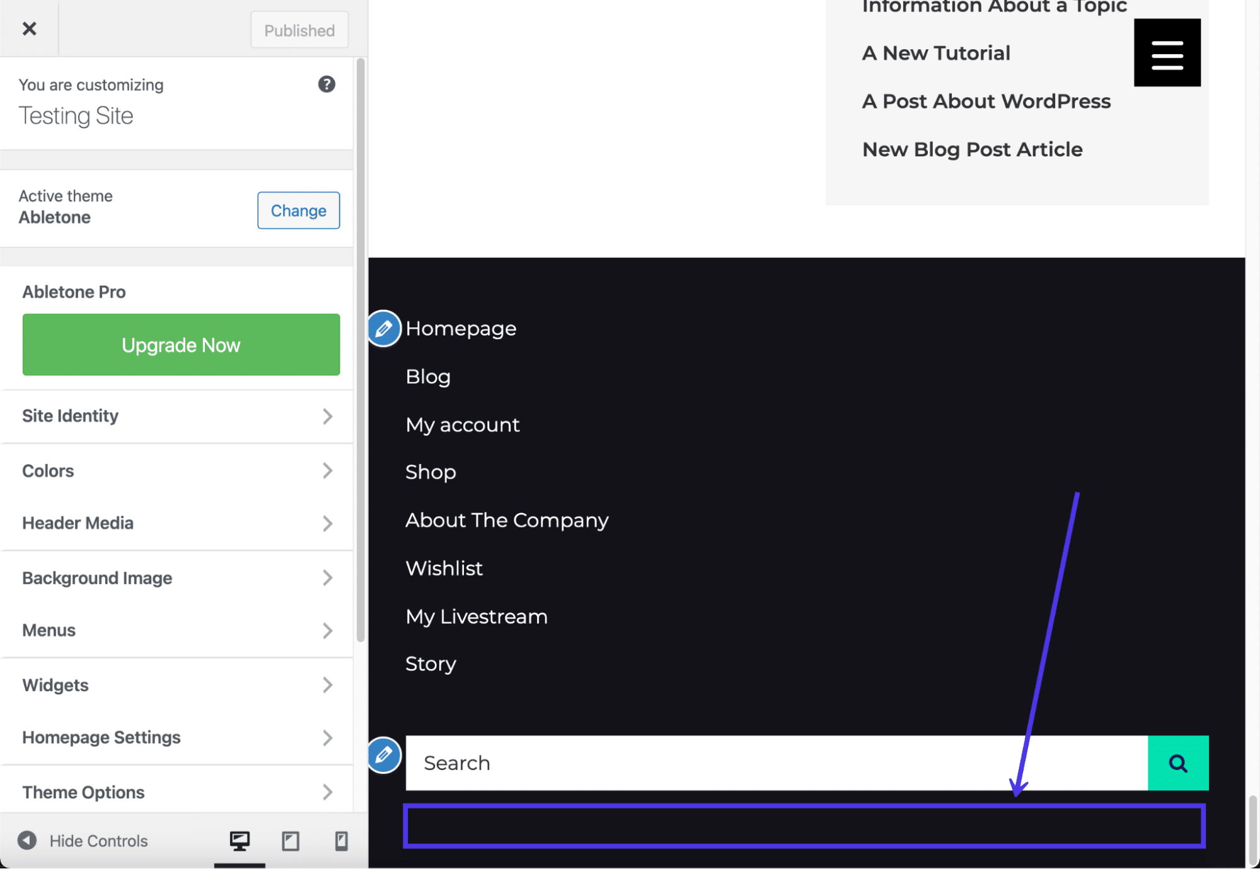Click the Change active theme button
This screenshot has width=1260, height=869.
pyautogui.click(x=298, y=210)
